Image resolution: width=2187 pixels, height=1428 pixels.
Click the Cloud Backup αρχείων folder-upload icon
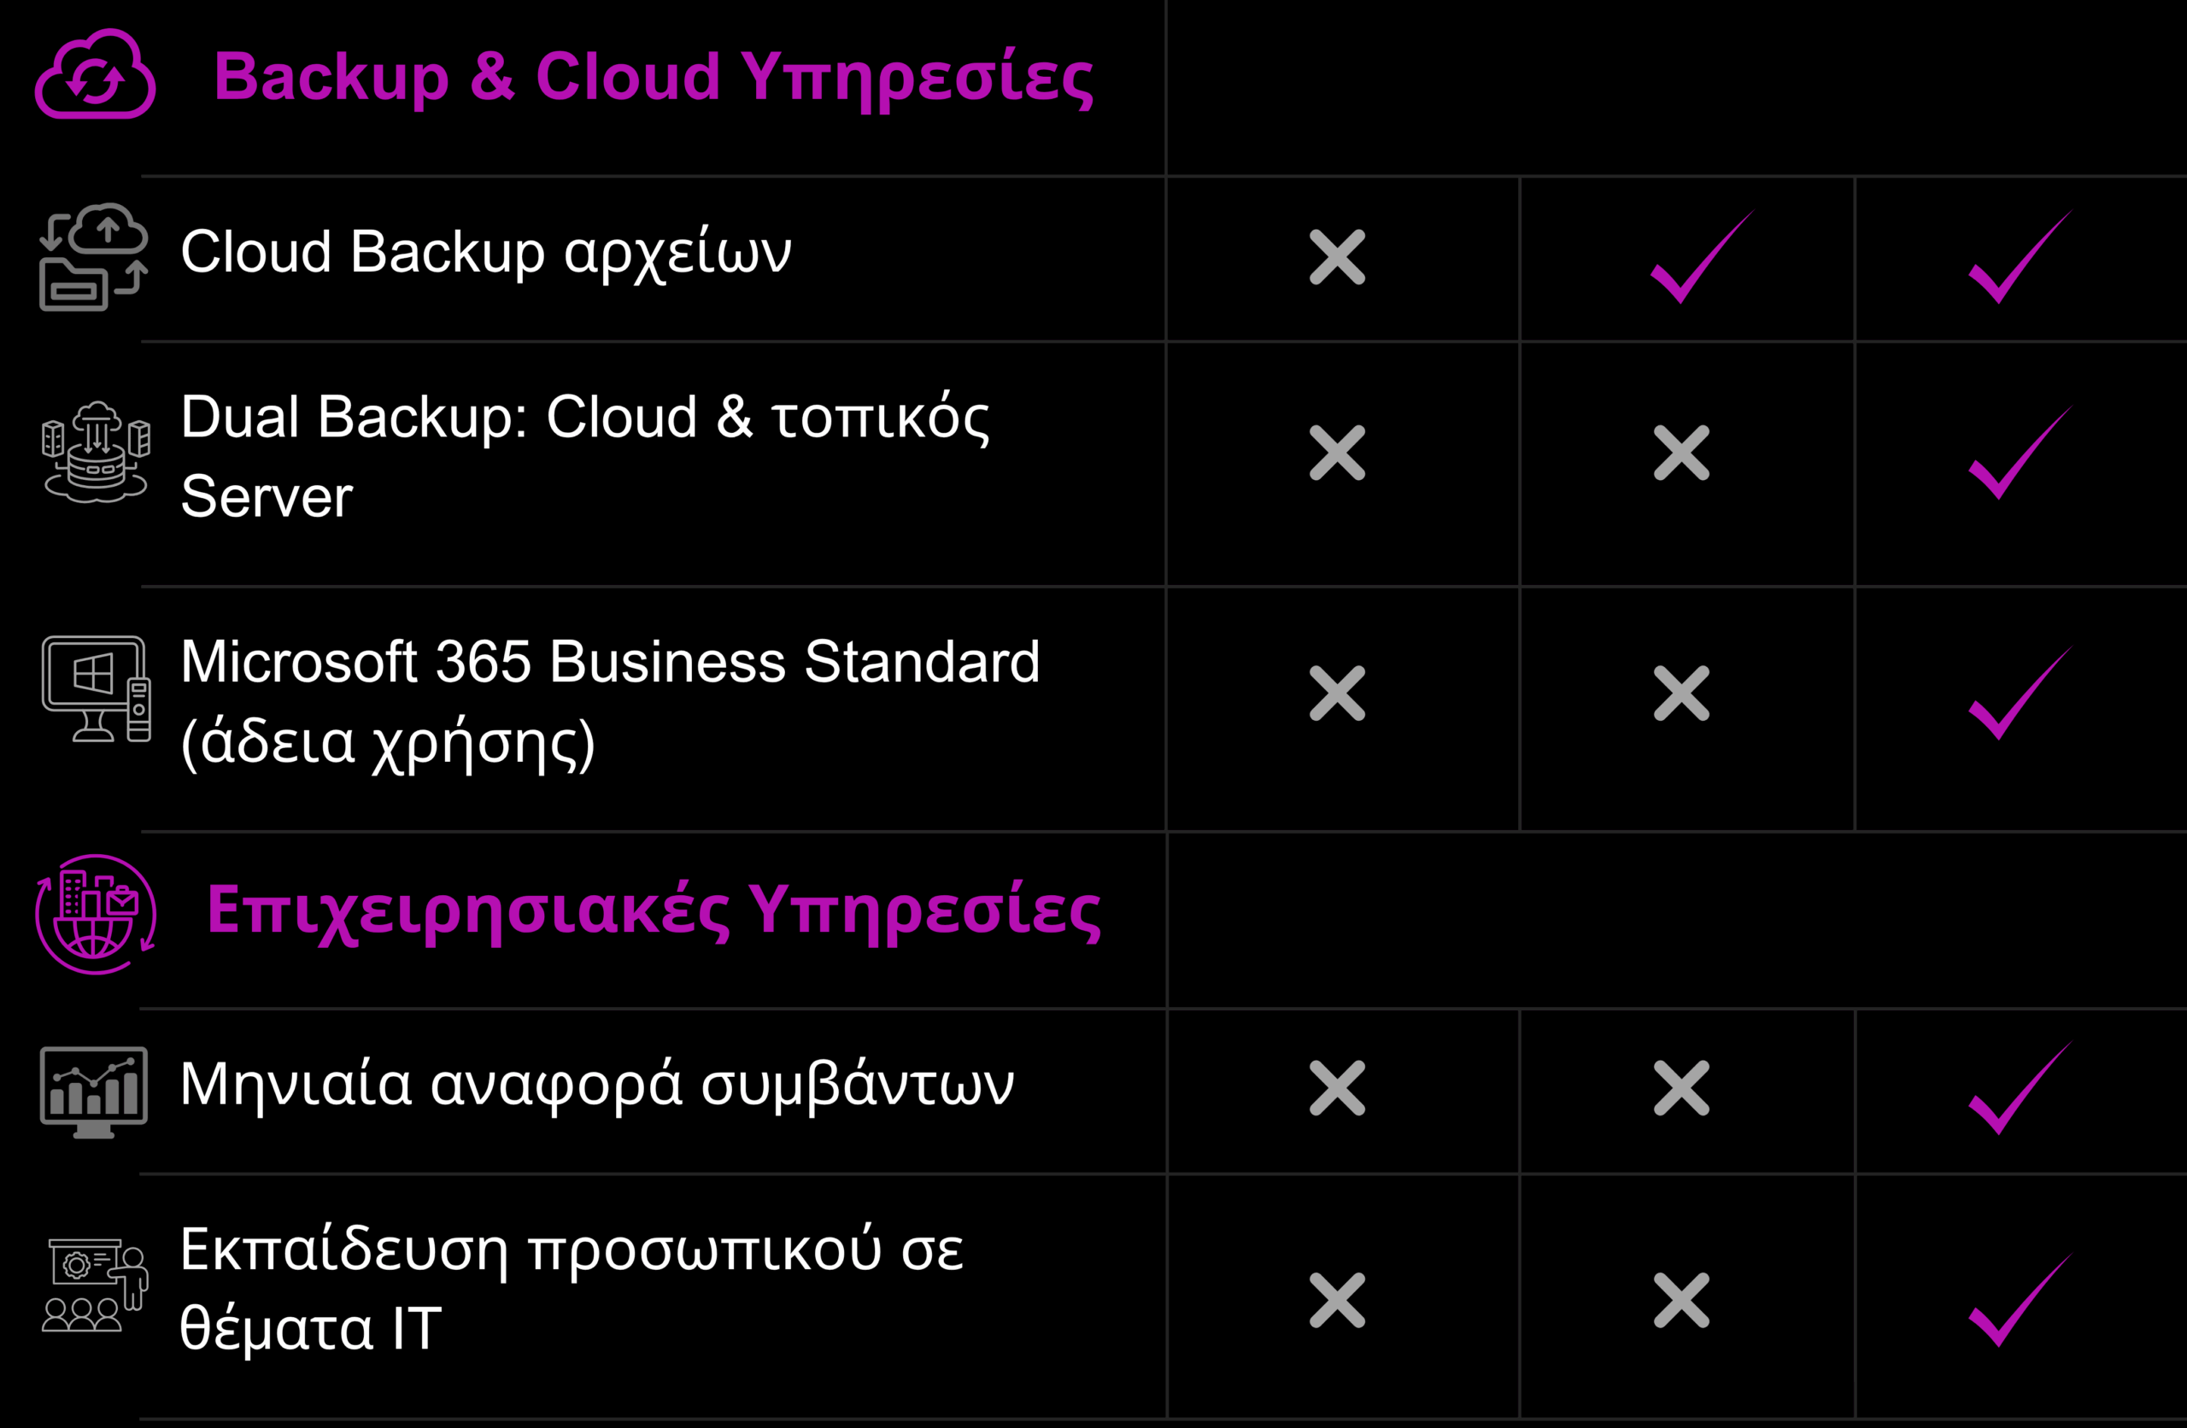click(94, 257)
